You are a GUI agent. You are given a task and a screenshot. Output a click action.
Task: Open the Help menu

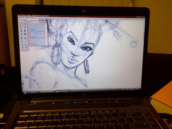pyautogui.click(x=32, y=17)
